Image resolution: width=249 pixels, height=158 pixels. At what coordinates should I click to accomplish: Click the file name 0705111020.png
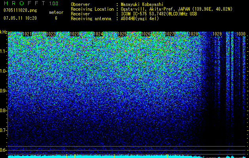coord(20,10)
